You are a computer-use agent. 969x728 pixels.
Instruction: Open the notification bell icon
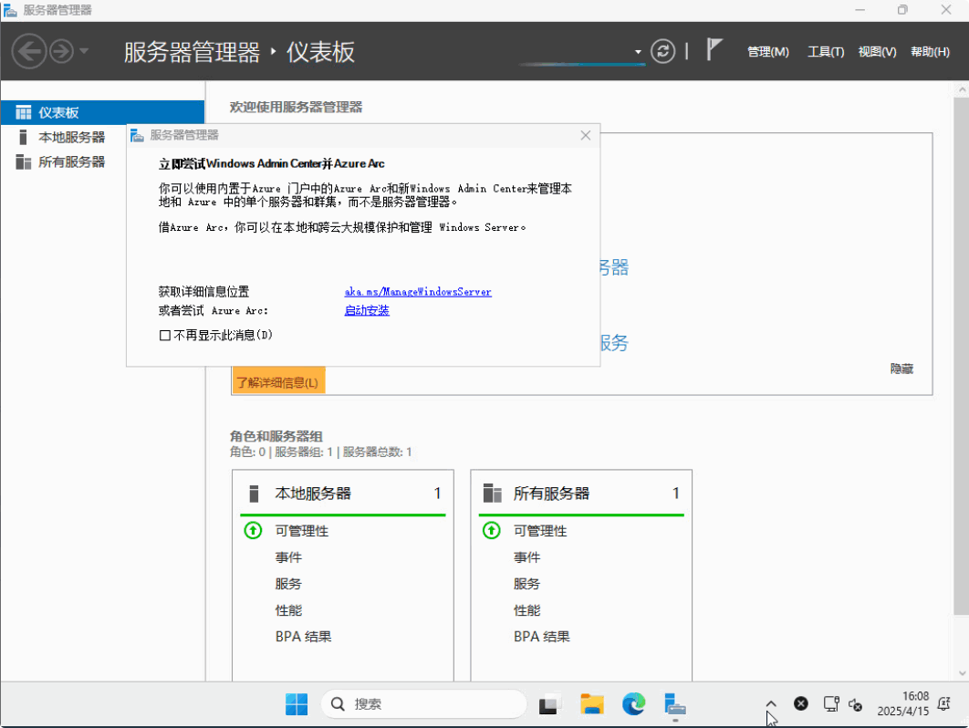coord(943,704)
